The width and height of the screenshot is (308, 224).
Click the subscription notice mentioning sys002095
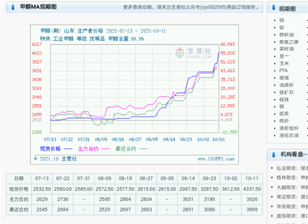[x=191, y=7]
